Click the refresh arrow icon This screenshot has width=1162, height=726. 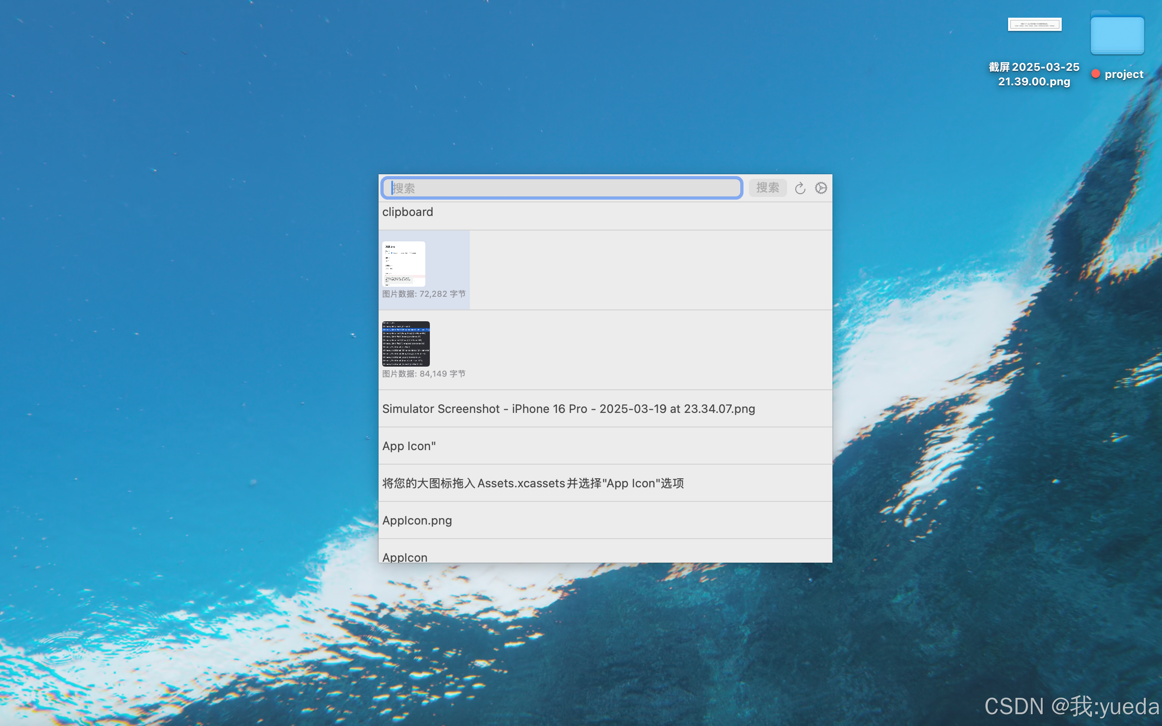(799, 188)
